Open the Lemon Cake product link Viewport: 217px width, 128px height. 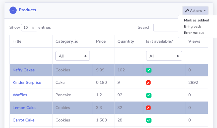click(x=24, y=108)
